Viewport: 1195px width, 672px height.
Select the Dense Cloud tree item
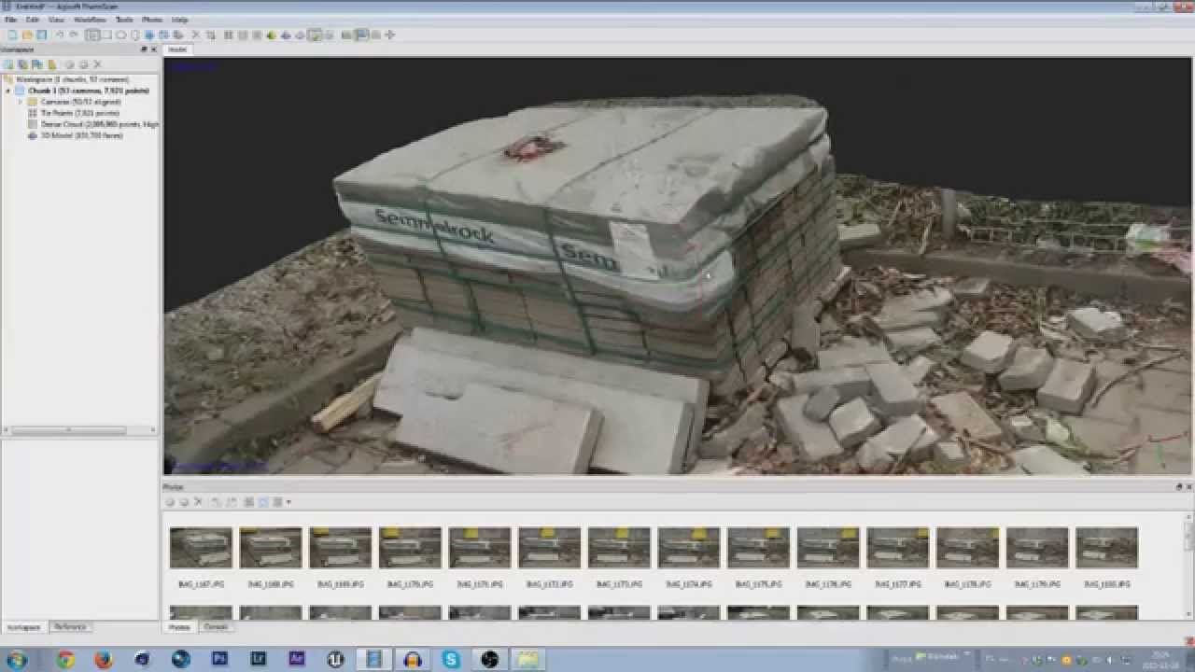93,124
